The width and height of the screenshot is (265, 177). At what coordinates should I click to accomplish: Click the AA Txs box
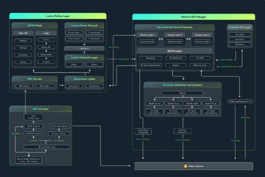tap(46, 40)
